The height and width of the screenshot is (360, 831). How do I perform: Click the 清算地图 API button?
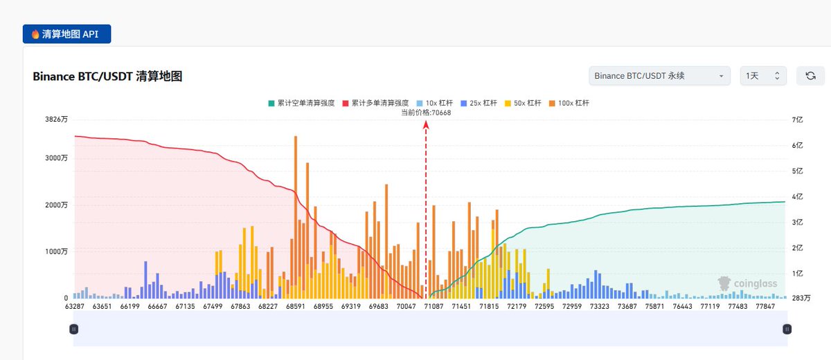click(67, 34)
